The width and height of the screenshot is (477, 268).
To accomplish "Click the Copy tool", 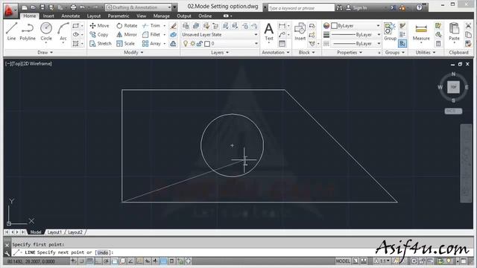I will click(99, 35).
